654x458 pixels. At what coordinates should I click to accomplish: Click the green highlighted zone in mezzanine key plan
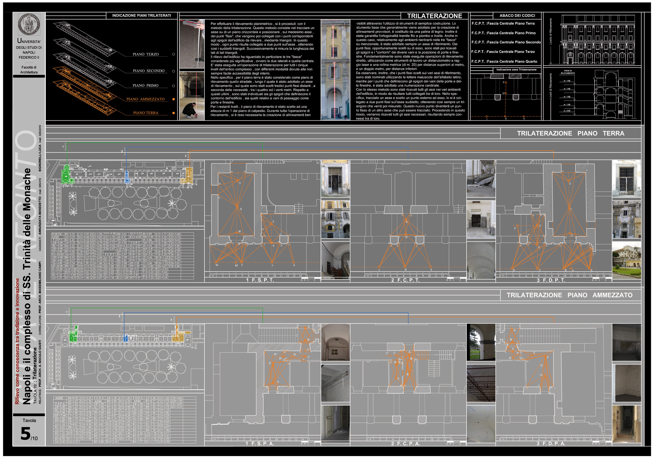tap(73, 333)
